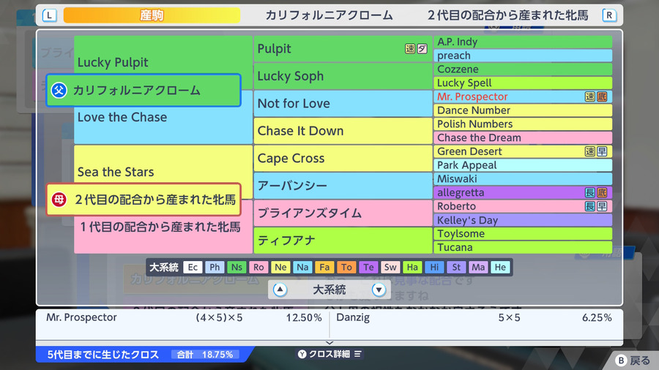659x370 pixels.
Task: Click the Chase the Dream ancestor row
Action: click(x=523, y=137)
